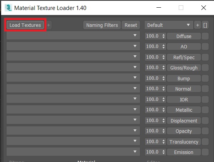Screen dimensions: 214x162
Task: Close the Material Texture Loader window
Action: tap(204, 8)
